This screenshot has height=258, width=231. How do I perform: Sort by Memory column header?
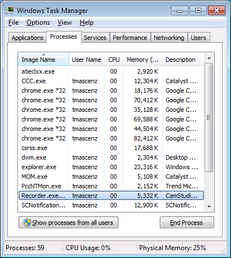(142, 60)
